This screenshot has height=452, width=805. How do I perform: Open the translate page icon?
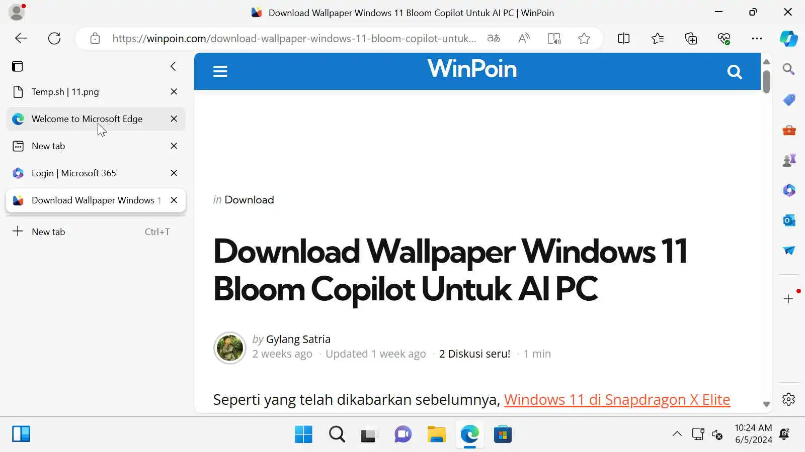pyautogui.click(x=494, y=39)
